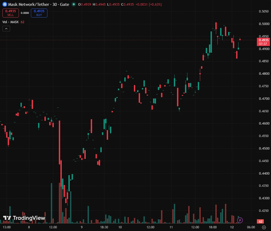
Task: Click the purple lightning bolt icon
Action: [240, 220]
